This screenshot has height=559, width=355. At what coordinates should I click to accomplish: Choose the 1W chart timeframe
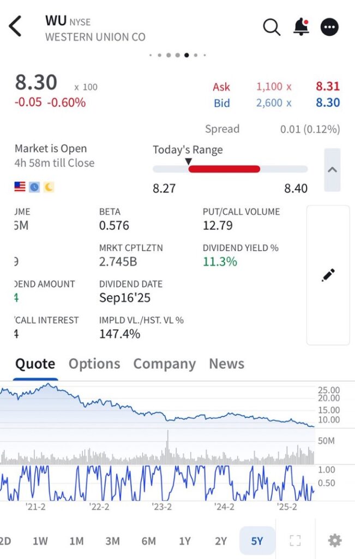[40, 541]
